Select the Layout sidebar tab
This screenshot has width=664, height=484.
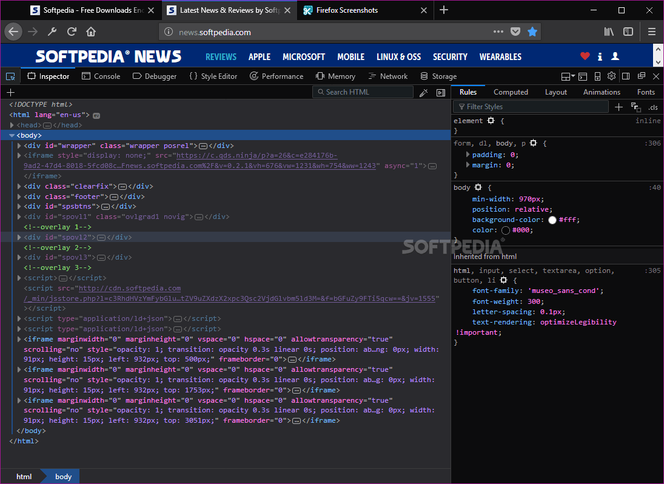555,92
